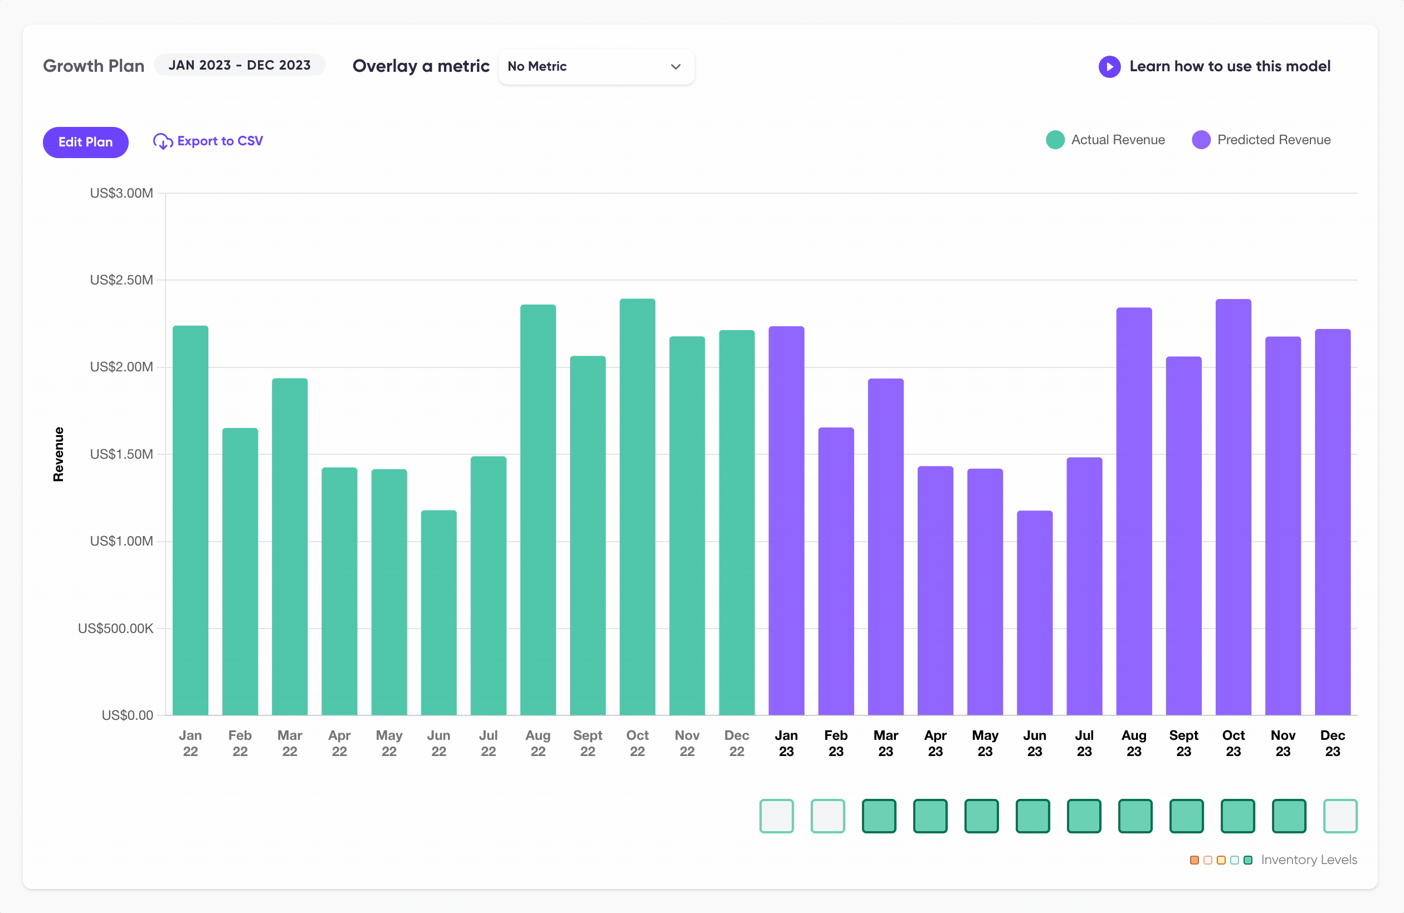Screen dimensions: 1404x913
Task: Click the Dec 23 inventory level square
Action: pos(1340,816)
